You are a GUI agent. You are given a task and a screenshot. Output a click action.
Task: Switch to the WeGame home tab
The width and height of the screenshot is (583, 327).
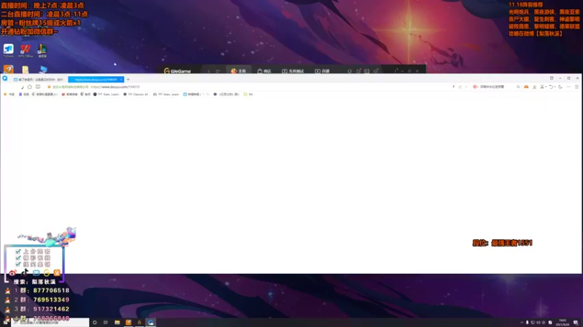[238, 70]
